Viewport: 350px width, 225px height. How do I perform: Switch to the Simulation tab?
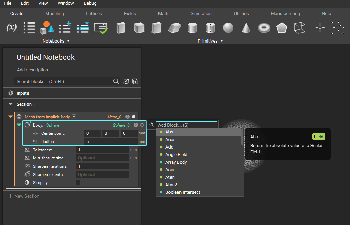(201, 14)
